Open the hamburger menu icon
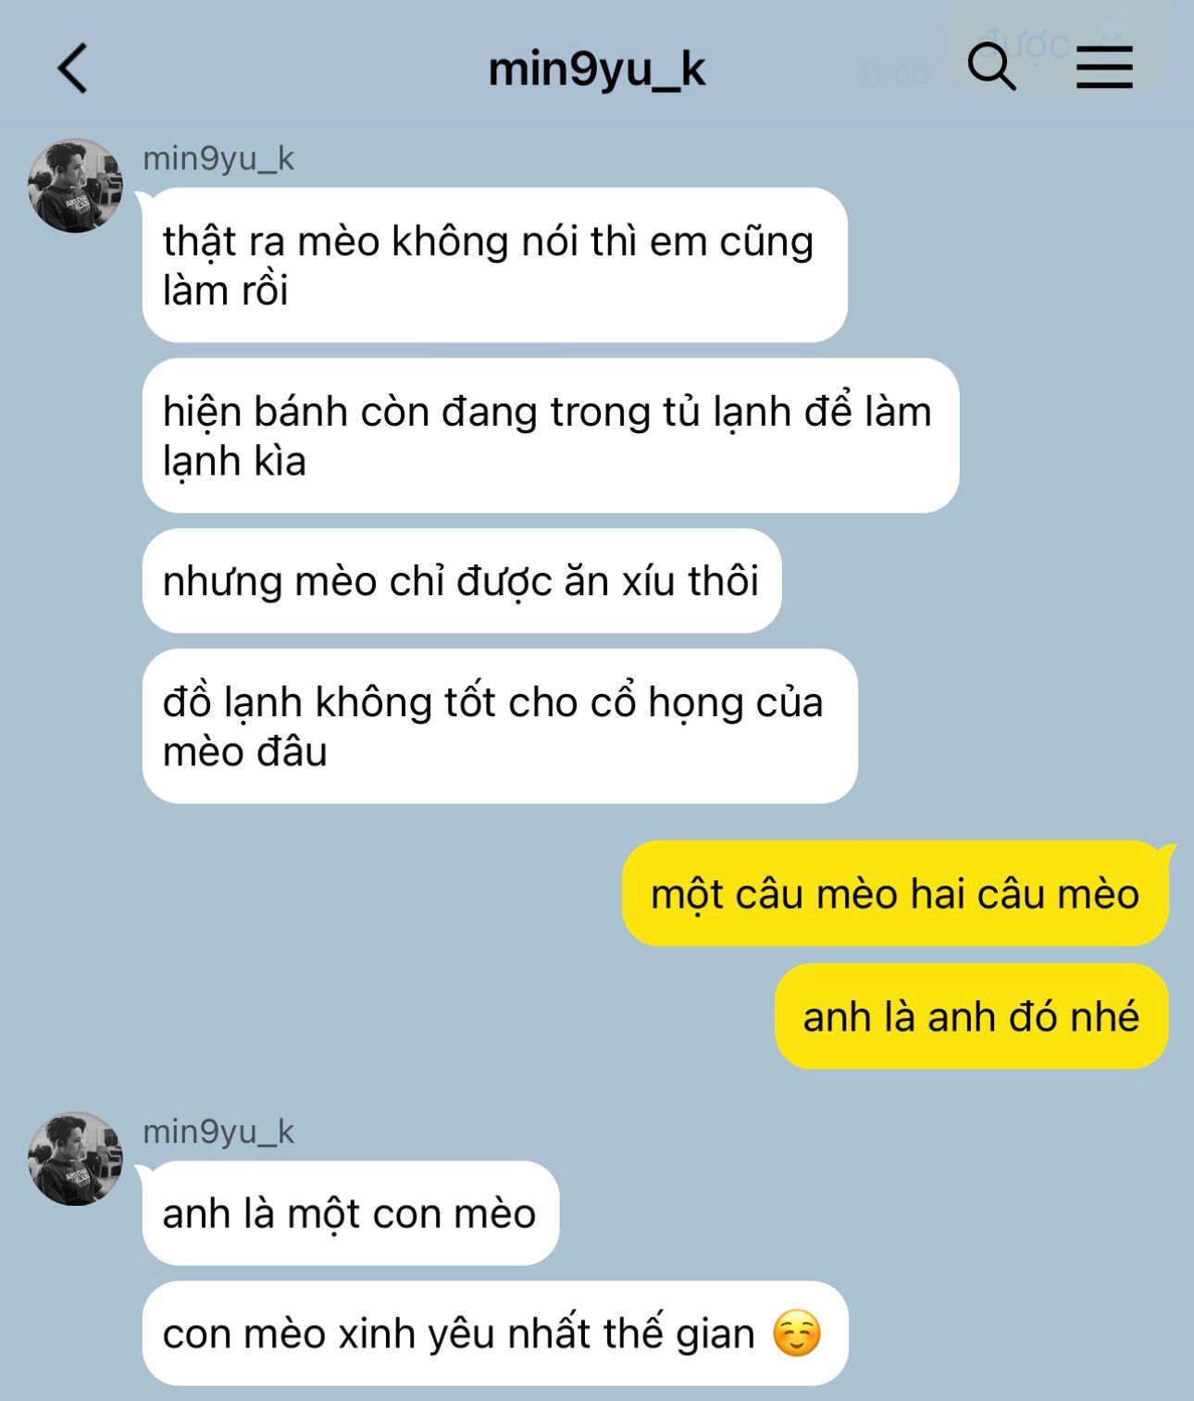The width and height of the screenshot is (1194, 1401). pyautogui.click(x=1104, y=67)
